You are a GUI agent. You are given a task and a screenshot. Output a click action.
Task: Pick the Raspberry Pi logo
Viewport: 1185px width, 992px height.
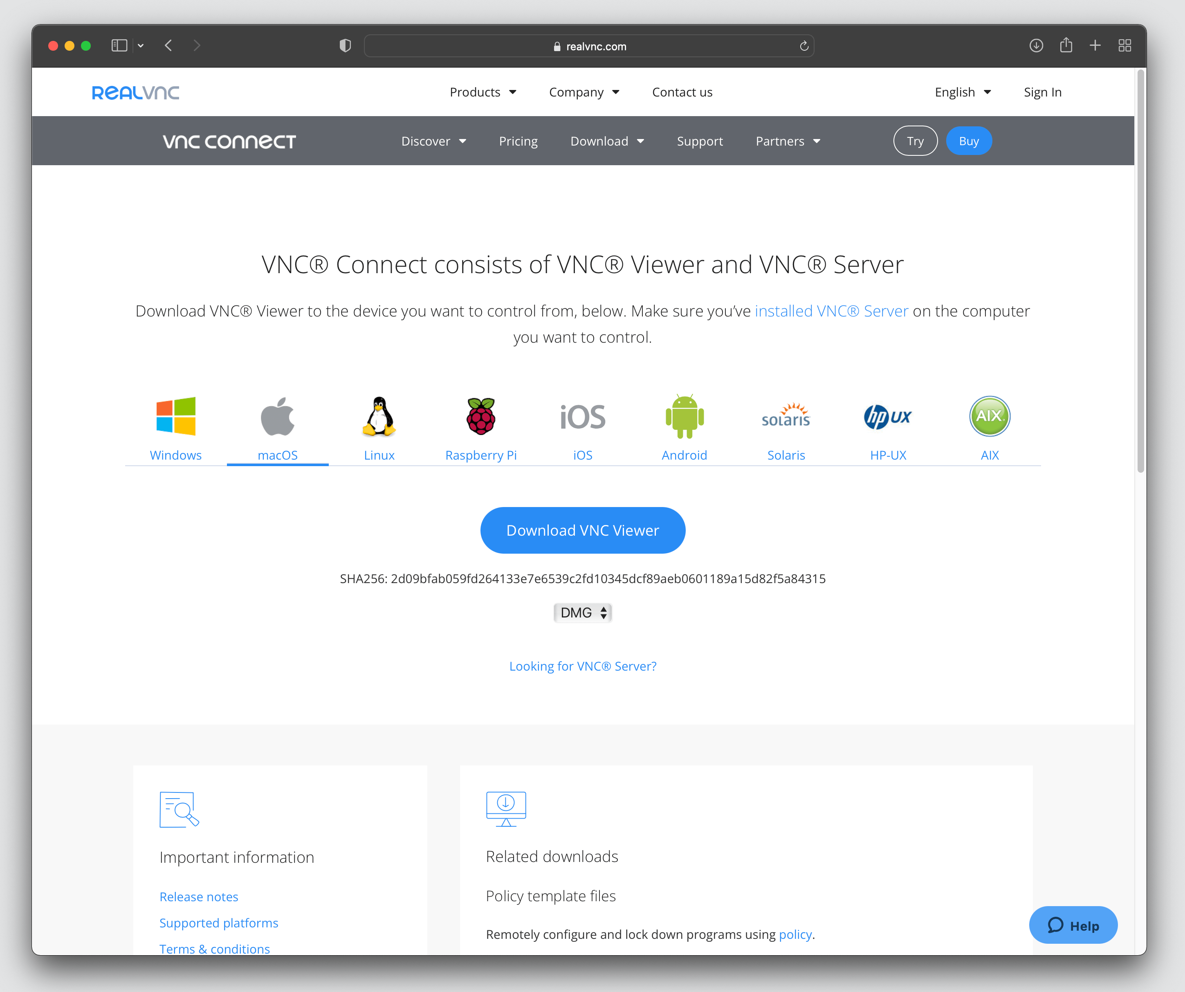481,416
